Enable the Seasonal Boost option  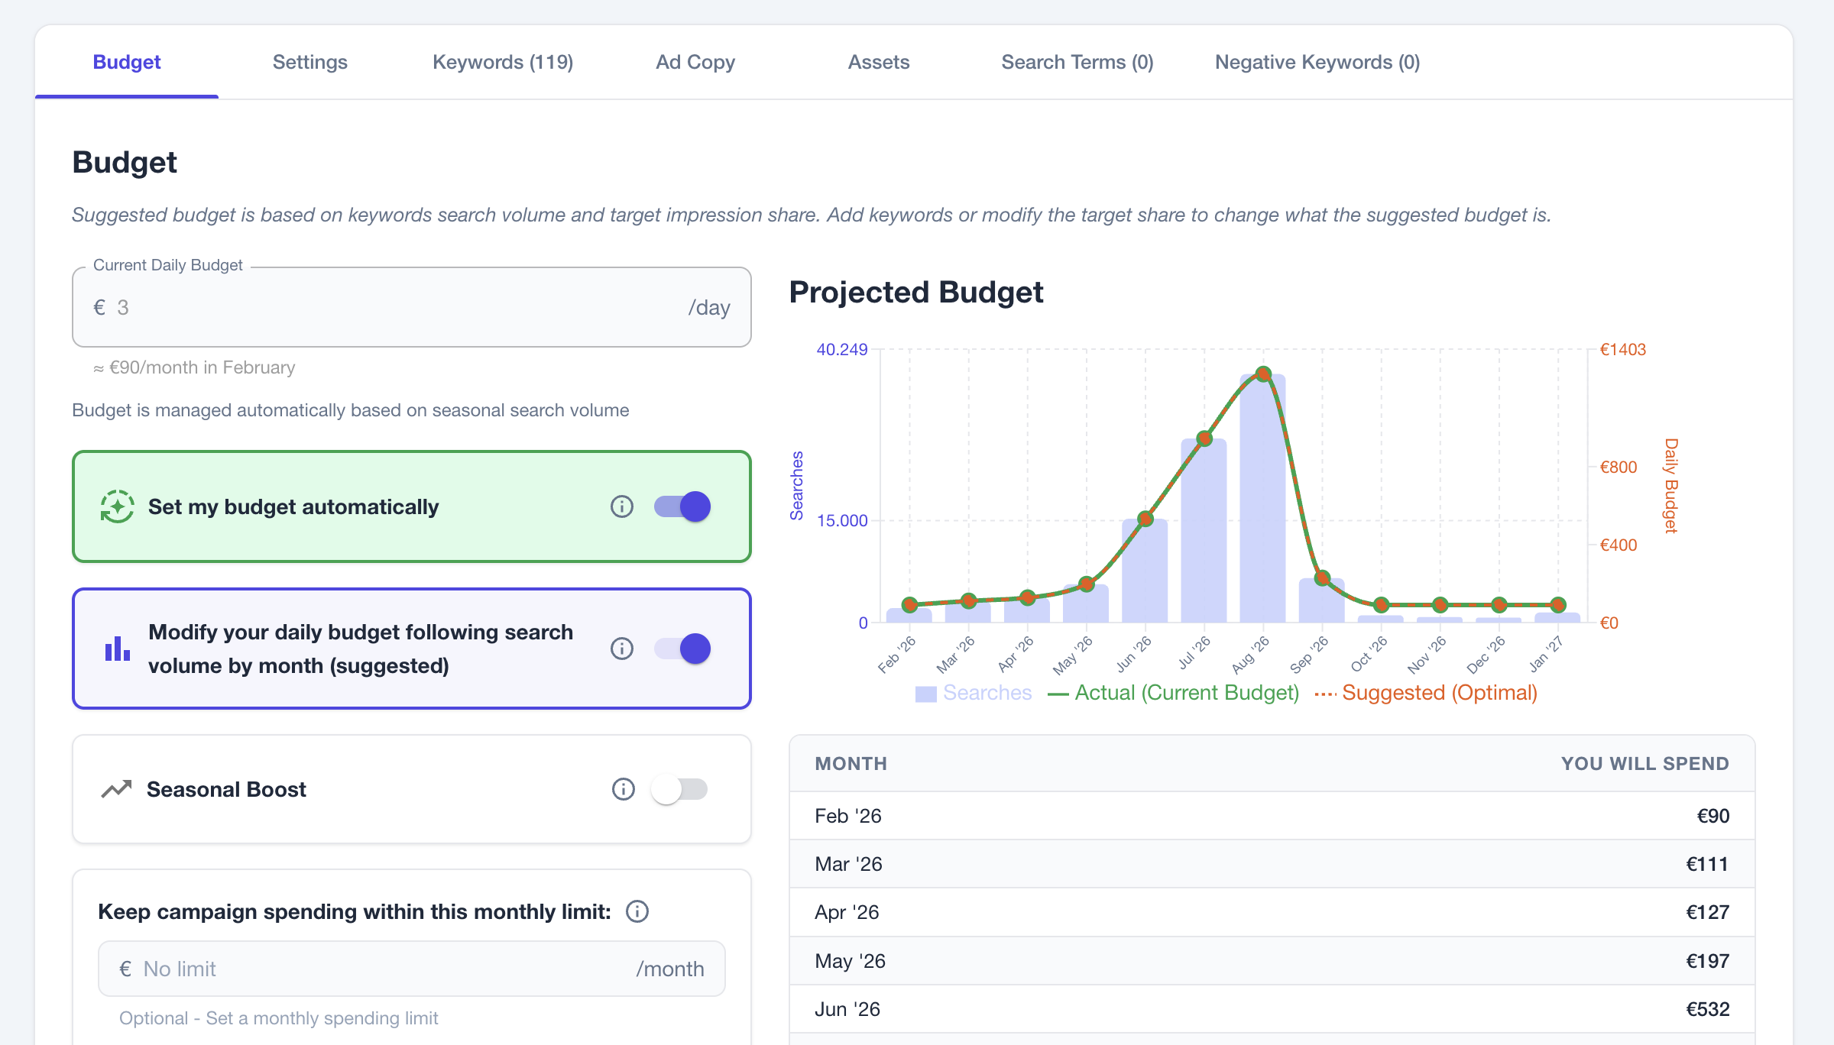click(x=679, y=789)
